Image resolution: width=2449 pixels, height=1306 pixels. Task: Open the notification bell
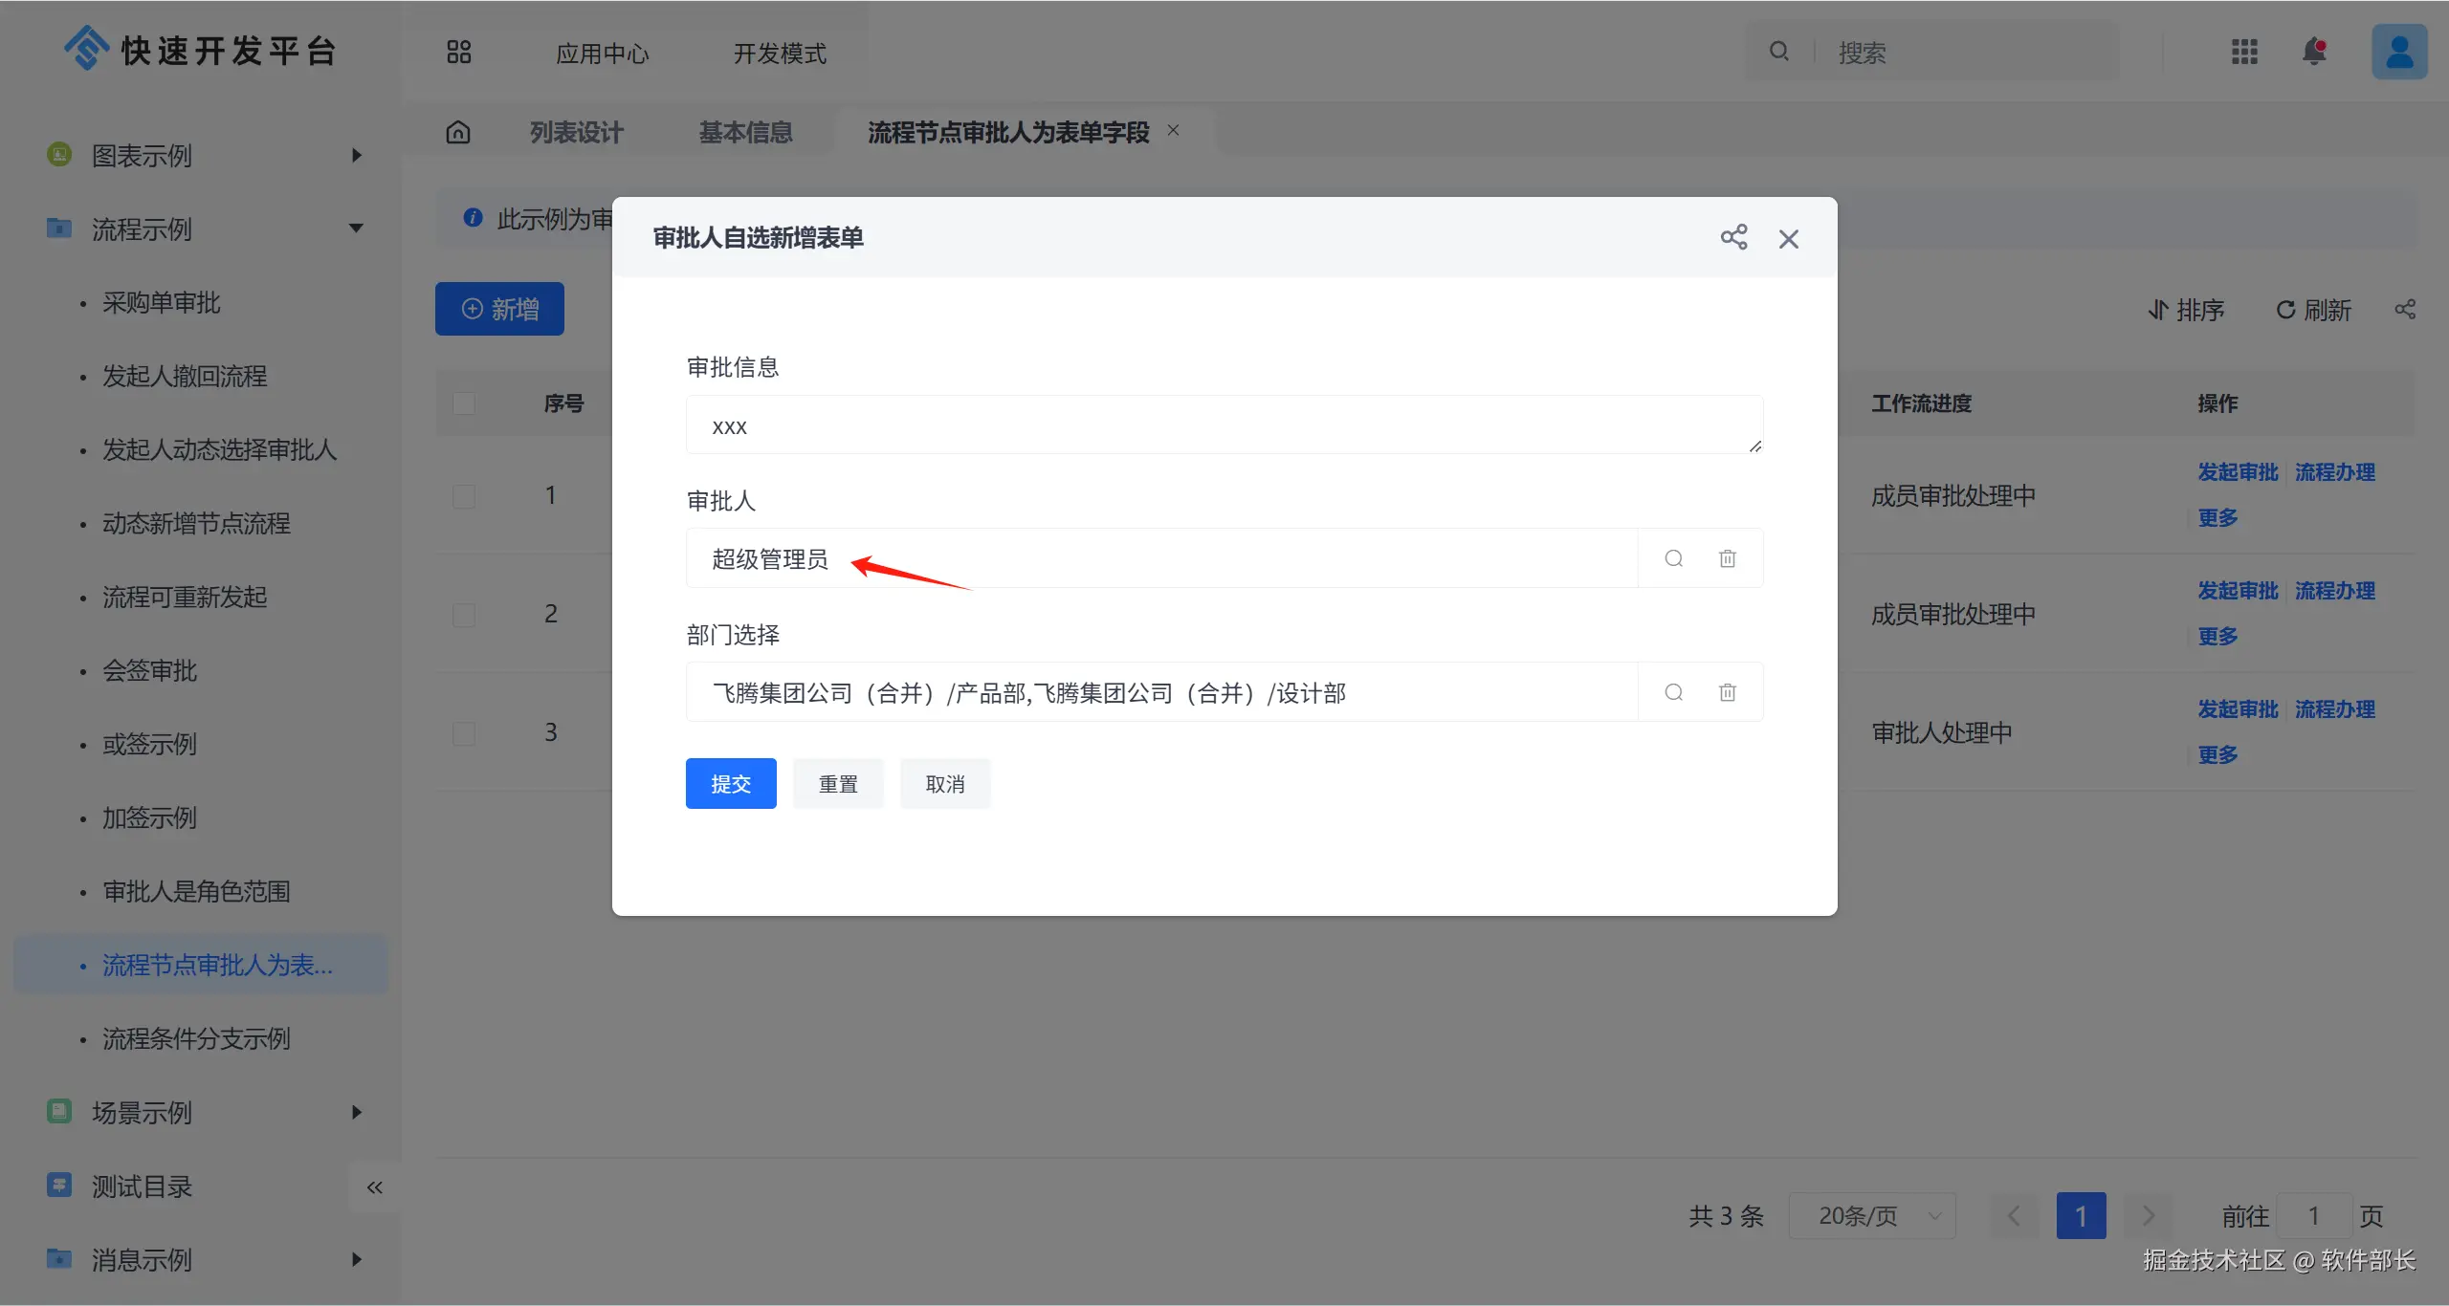2313,52
